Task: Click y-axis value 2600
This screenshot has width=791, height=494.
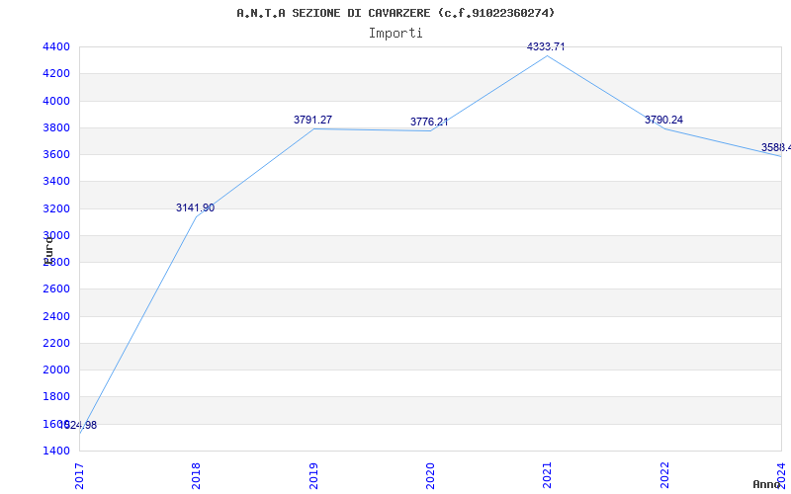Action: 57,288
